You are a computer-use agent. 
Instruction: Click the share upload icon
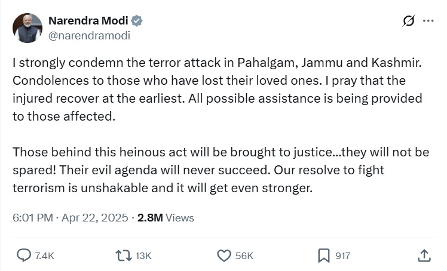tap(424, 255)
